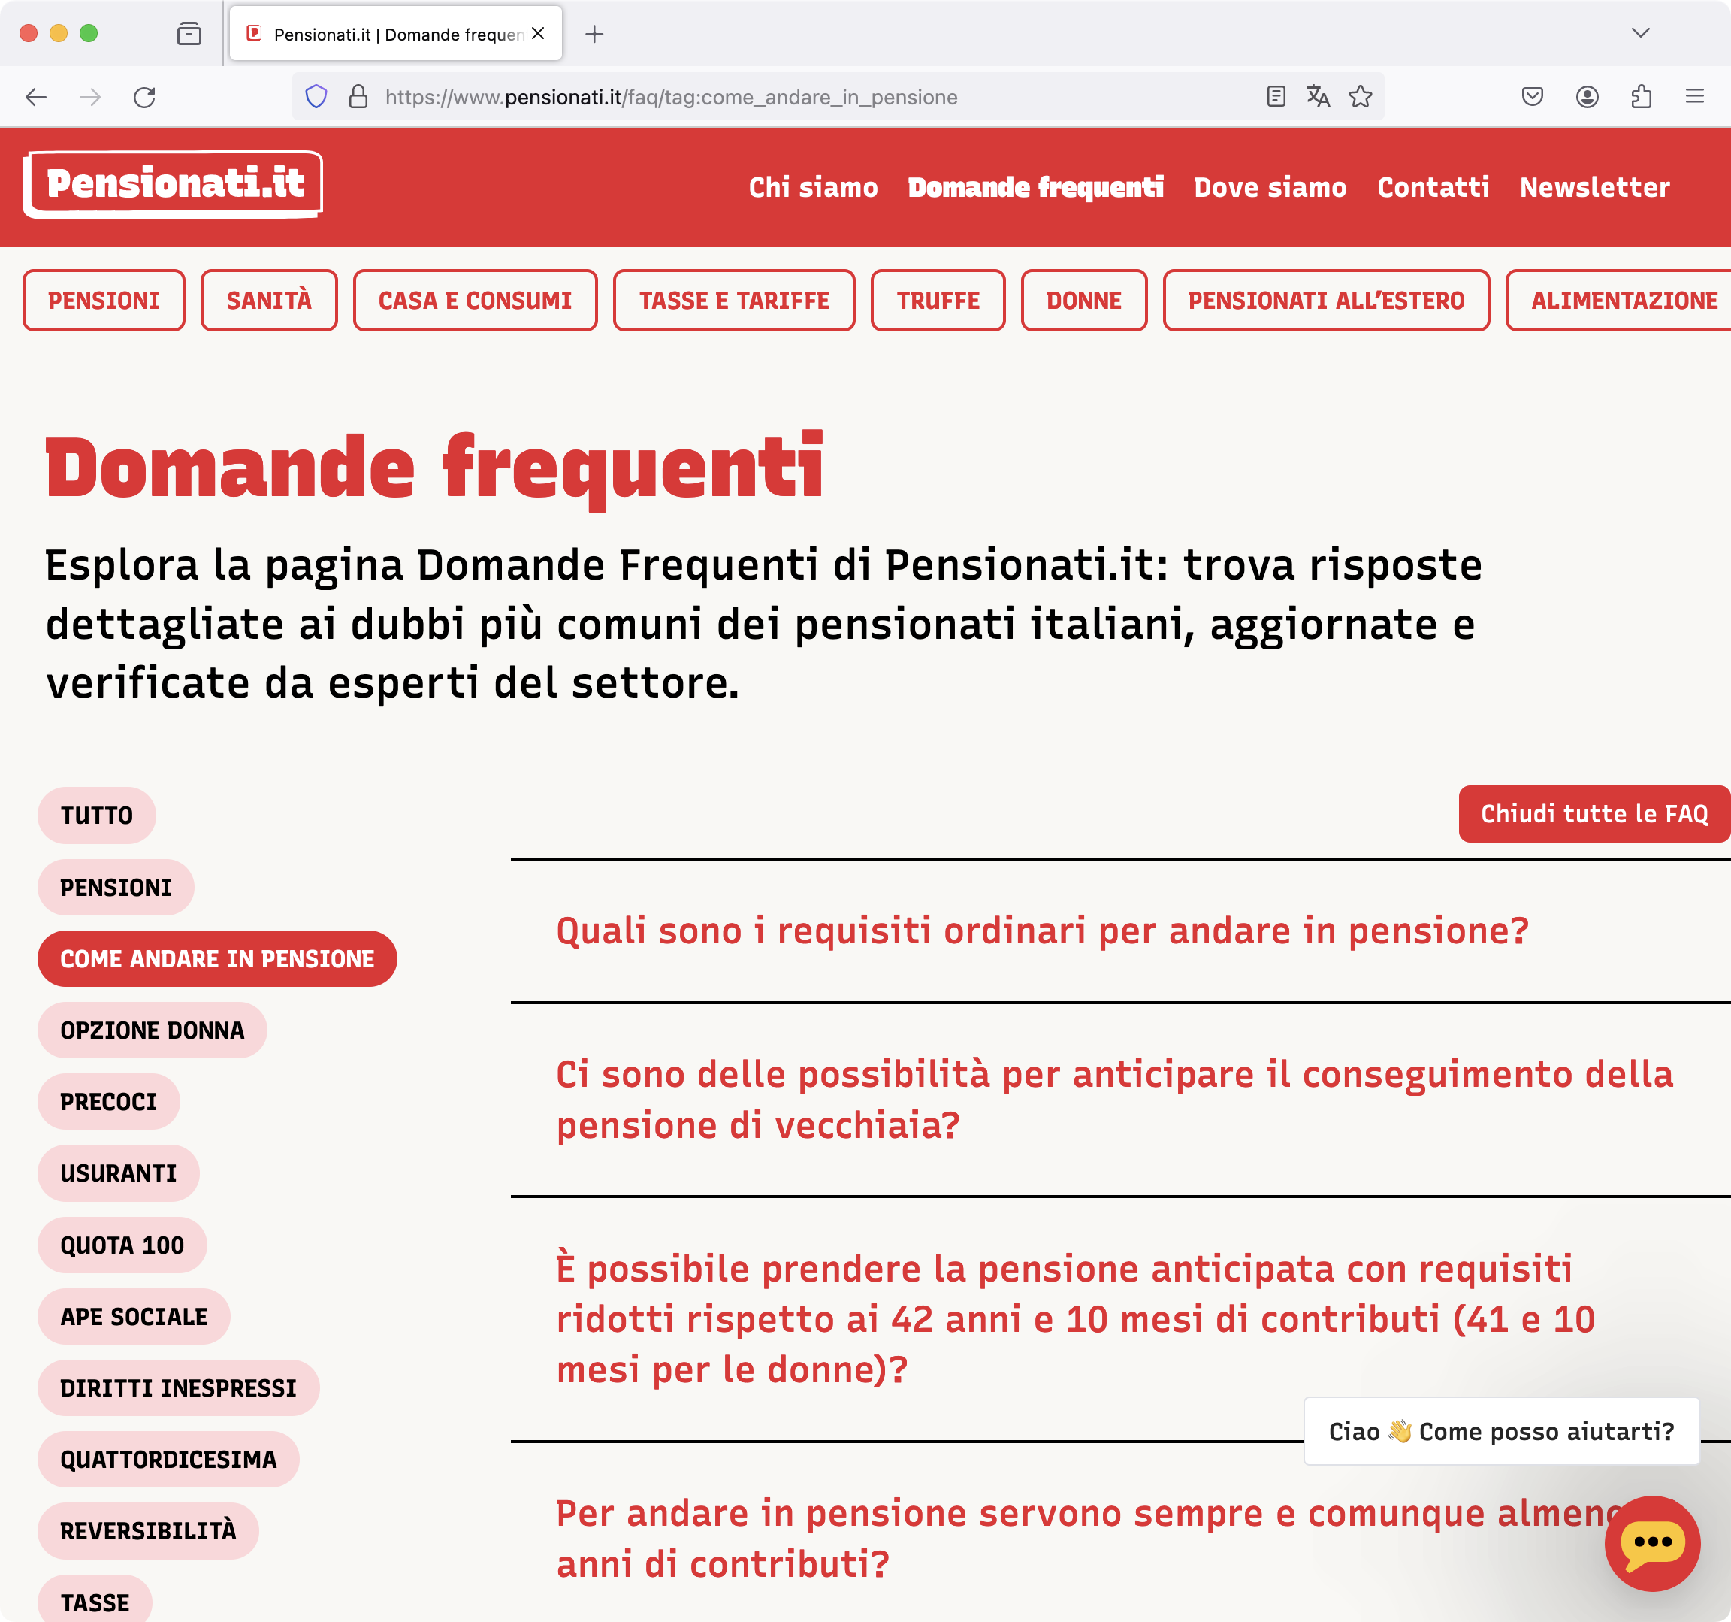Screen dimensions: 1731x1622
Task: Select the OPZIONE DONNA filter tag
Action: 152,1030
